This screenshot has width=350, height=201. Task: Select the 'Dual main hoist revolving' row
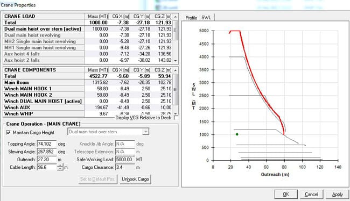88,35
